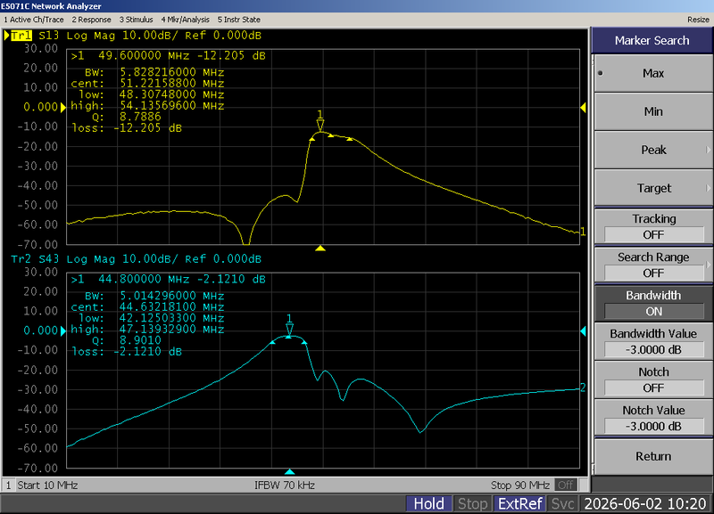Click cyan reference arrow on Tr2 right edge
The width and height of the screenshot is (714, 514).
[583, 331]
